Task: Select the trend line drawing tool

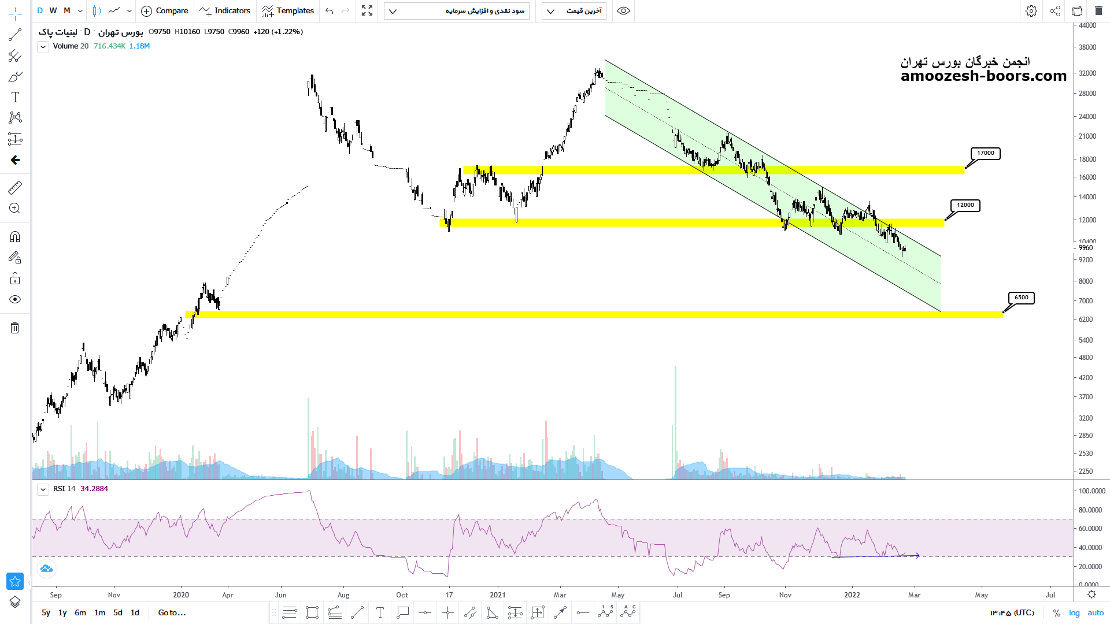Action: 15,35
